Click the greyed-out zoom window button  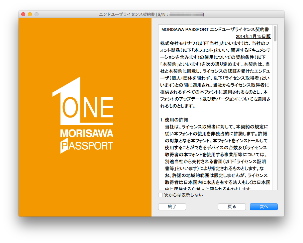pos(37,14)
